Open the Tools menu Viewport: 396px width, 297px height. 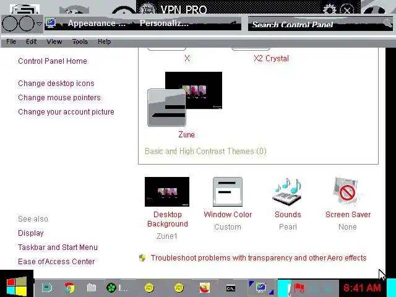(80, 41)
